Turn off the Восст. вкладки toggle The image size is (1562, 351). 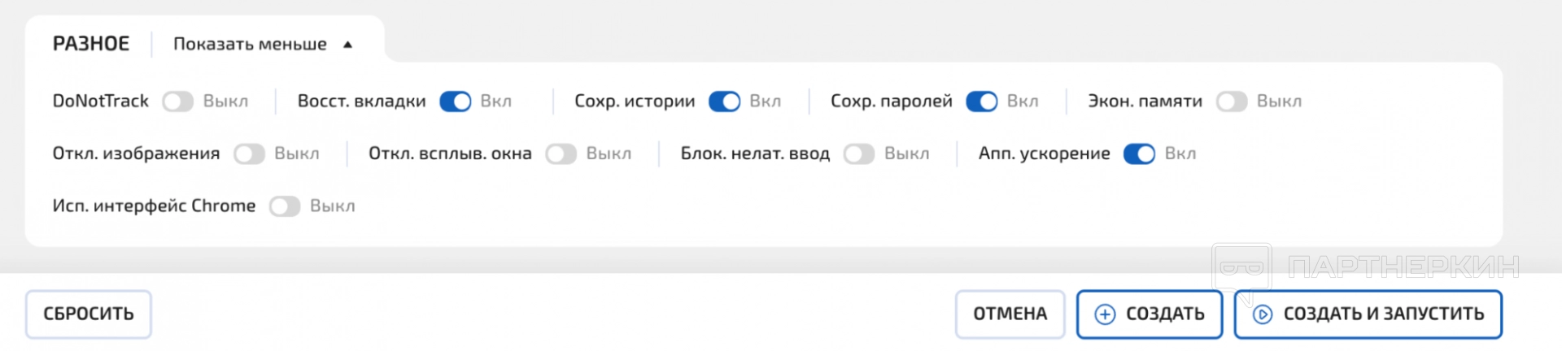click(x=455, y=102)
